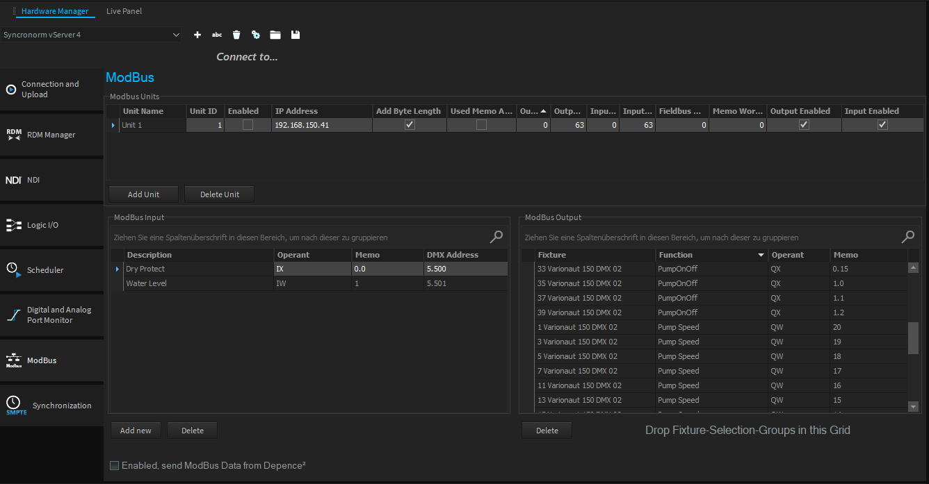Click the floppy disk save icon
929x484 pixels.
[296, 35]
